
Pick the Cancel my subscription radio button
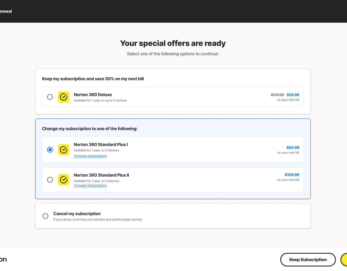point(45,216)
